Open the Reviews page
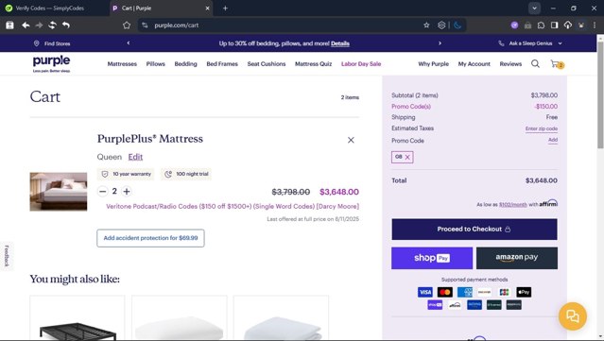The width and height of the screenshot is (604, 341). point(510,64)
